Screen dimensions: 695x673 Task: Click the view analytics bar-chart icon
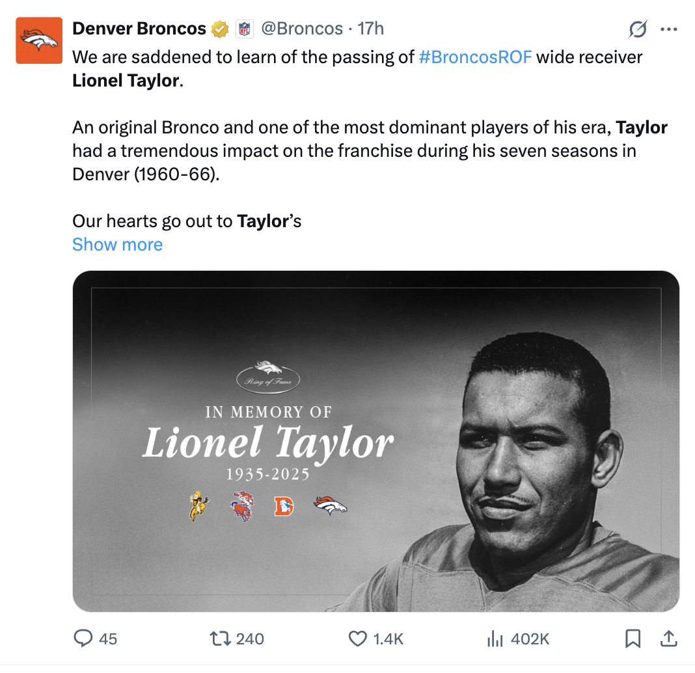pyautogui.click(x=495, y=639)
